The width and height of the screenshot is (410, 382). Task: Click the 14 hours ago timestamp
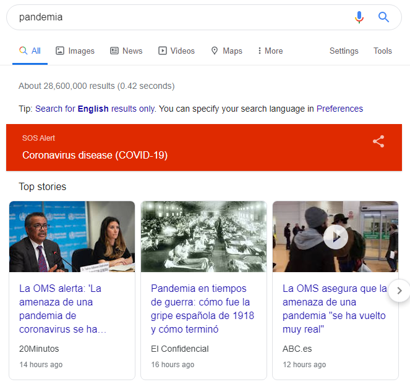point(41,365)
